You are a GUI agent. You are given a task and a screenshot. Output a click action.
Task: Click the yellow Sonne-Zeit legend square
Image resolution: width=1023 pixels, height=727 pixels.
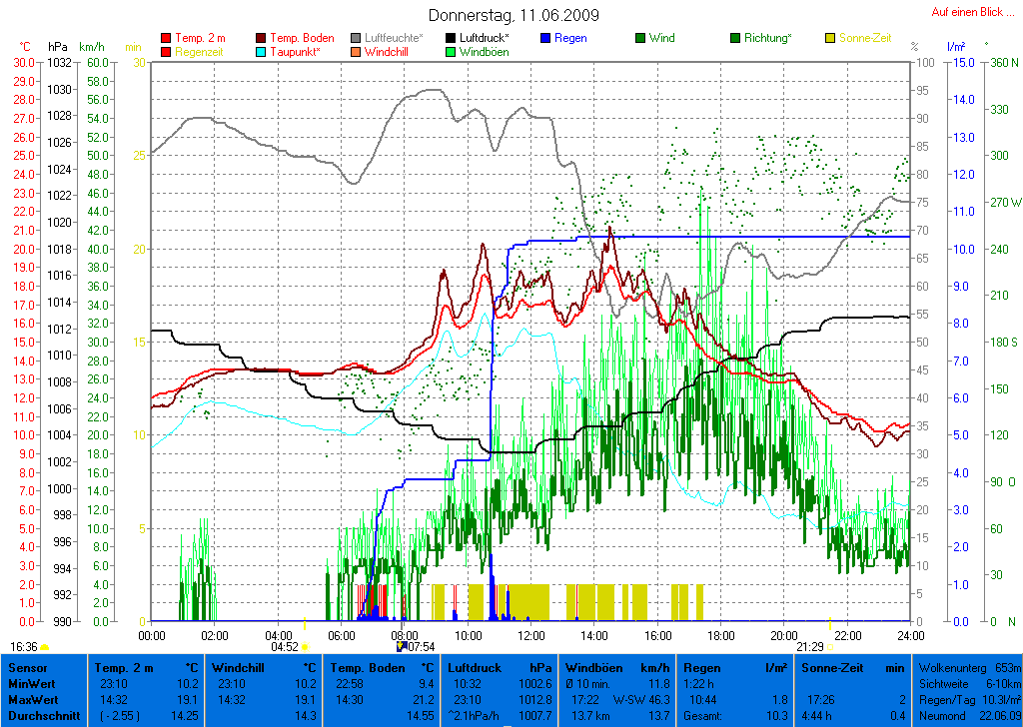tap(830, 39)
